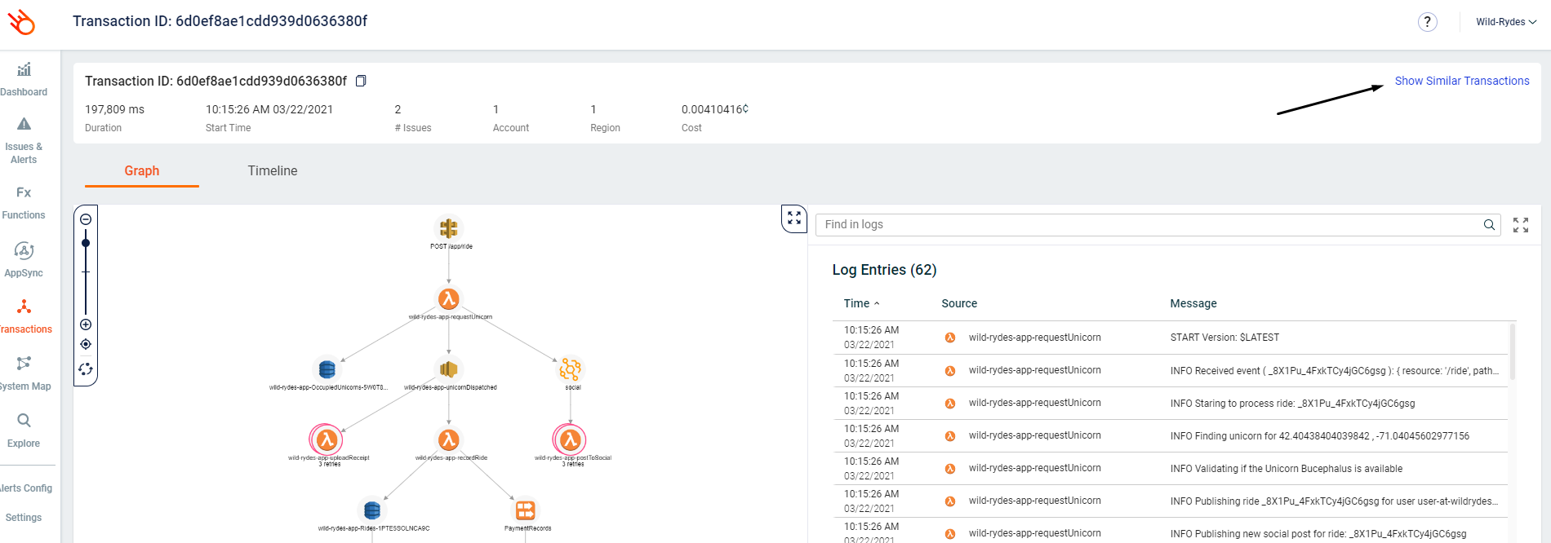Click the graph zoom slider handle
The image size is (1551, 543).
click(86, 243)
